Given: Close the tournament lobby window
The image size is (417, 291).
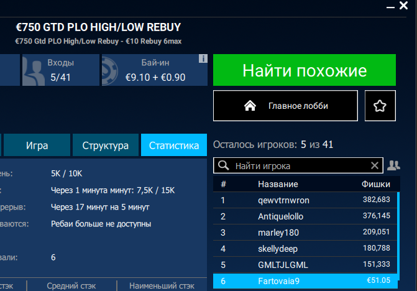Looking at the screenshot, I should pos(403,6).
